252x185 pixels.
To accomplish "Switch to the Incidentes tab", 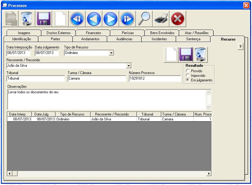I will pos(159,39).
